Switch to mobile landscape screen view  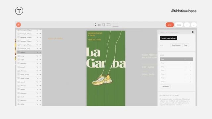tap(99, 25)
